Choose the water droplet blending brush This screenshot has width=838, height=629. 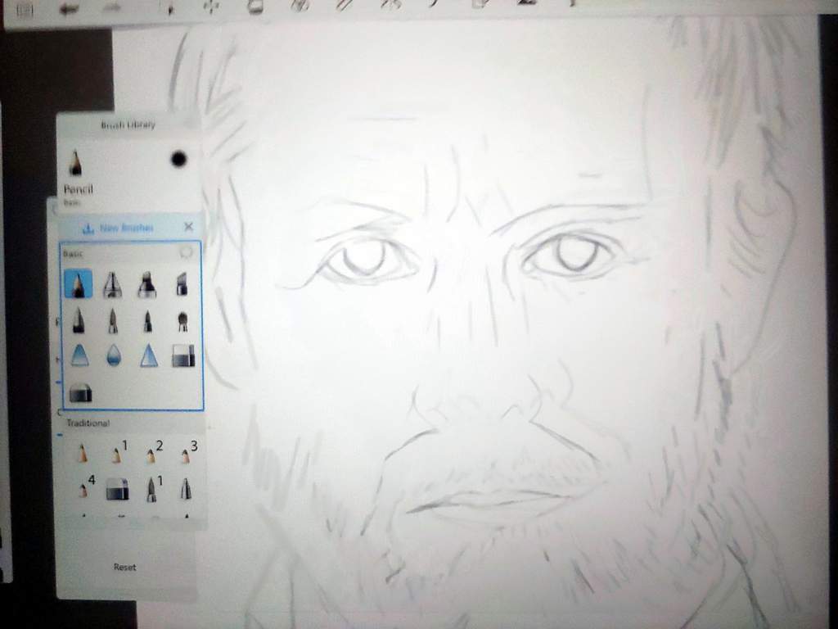point(113,356)
